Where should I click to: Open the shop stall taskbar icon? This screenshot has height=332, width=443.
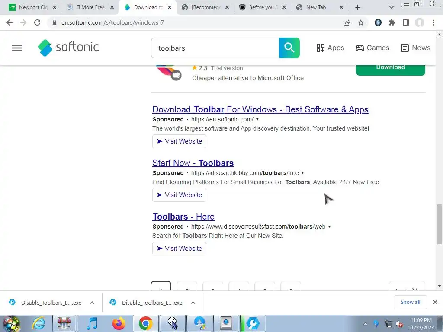[x=64, y=323]
